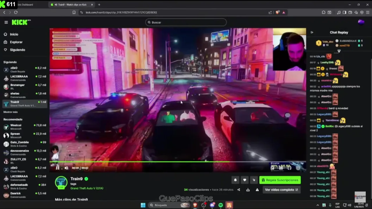The width and height of the screenshot is (372, 209).
Task: Open the purple profile avatar menu
Action: pos(361,22)
